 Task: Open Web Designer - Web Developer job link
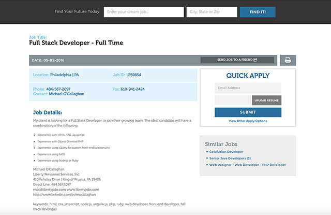[x=247, y=165]
